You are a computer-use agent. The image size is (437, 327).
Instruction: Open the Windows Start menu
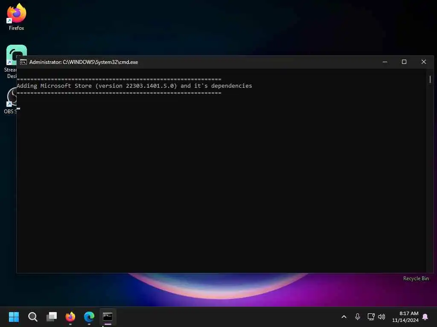point(14,317)
